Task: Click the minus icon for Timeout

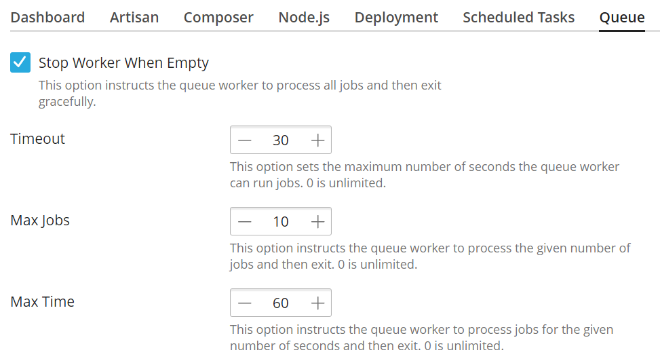Action: [245, 140]
